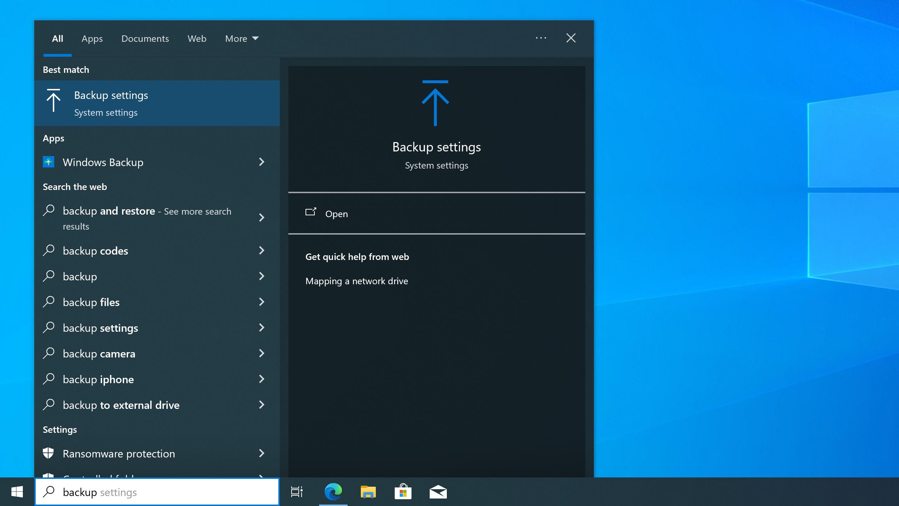Open the More filter dropdown
This screenshot has width=899, height=506.
[241, 38]
